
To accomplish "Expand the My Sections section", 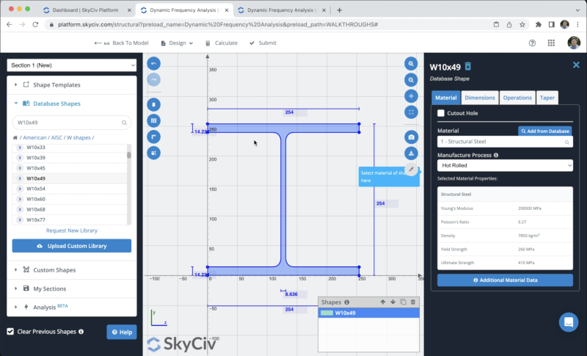I will [49, 288].
